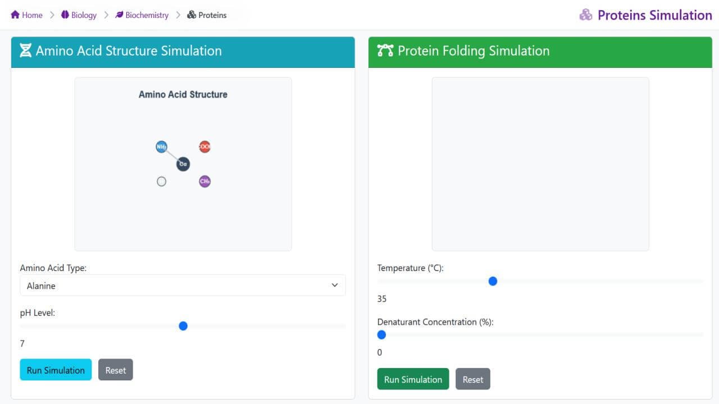Adjust the Denaturant Concentration slider

tap(540, 335)
